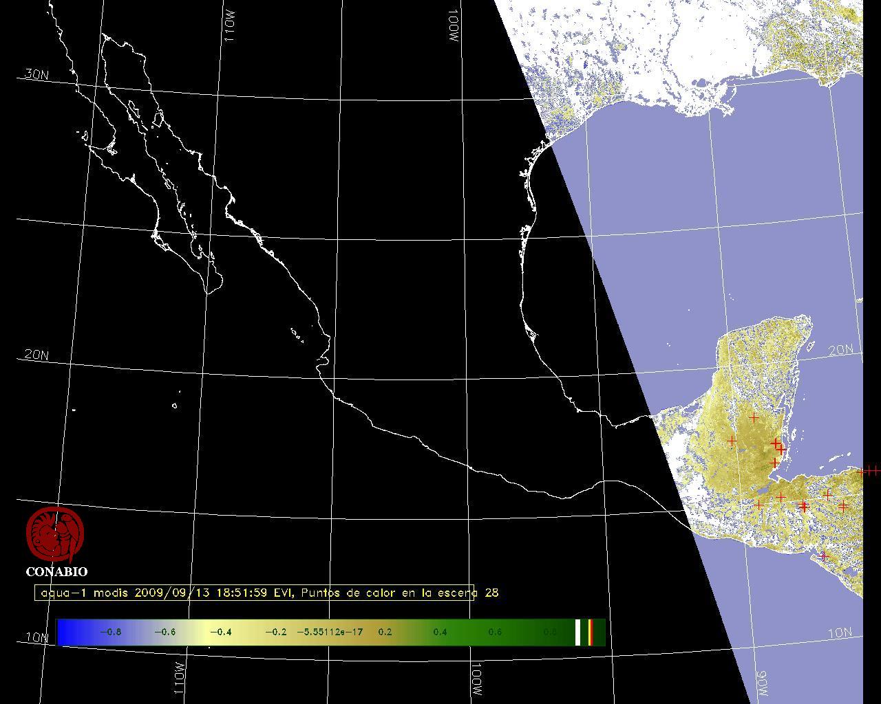Click the red hotspot triple cross at right edge

click(x=869, y=472)
